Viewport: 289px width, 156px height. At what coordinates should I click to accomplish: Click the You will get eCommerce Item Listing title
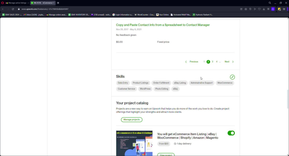(188, 136)
